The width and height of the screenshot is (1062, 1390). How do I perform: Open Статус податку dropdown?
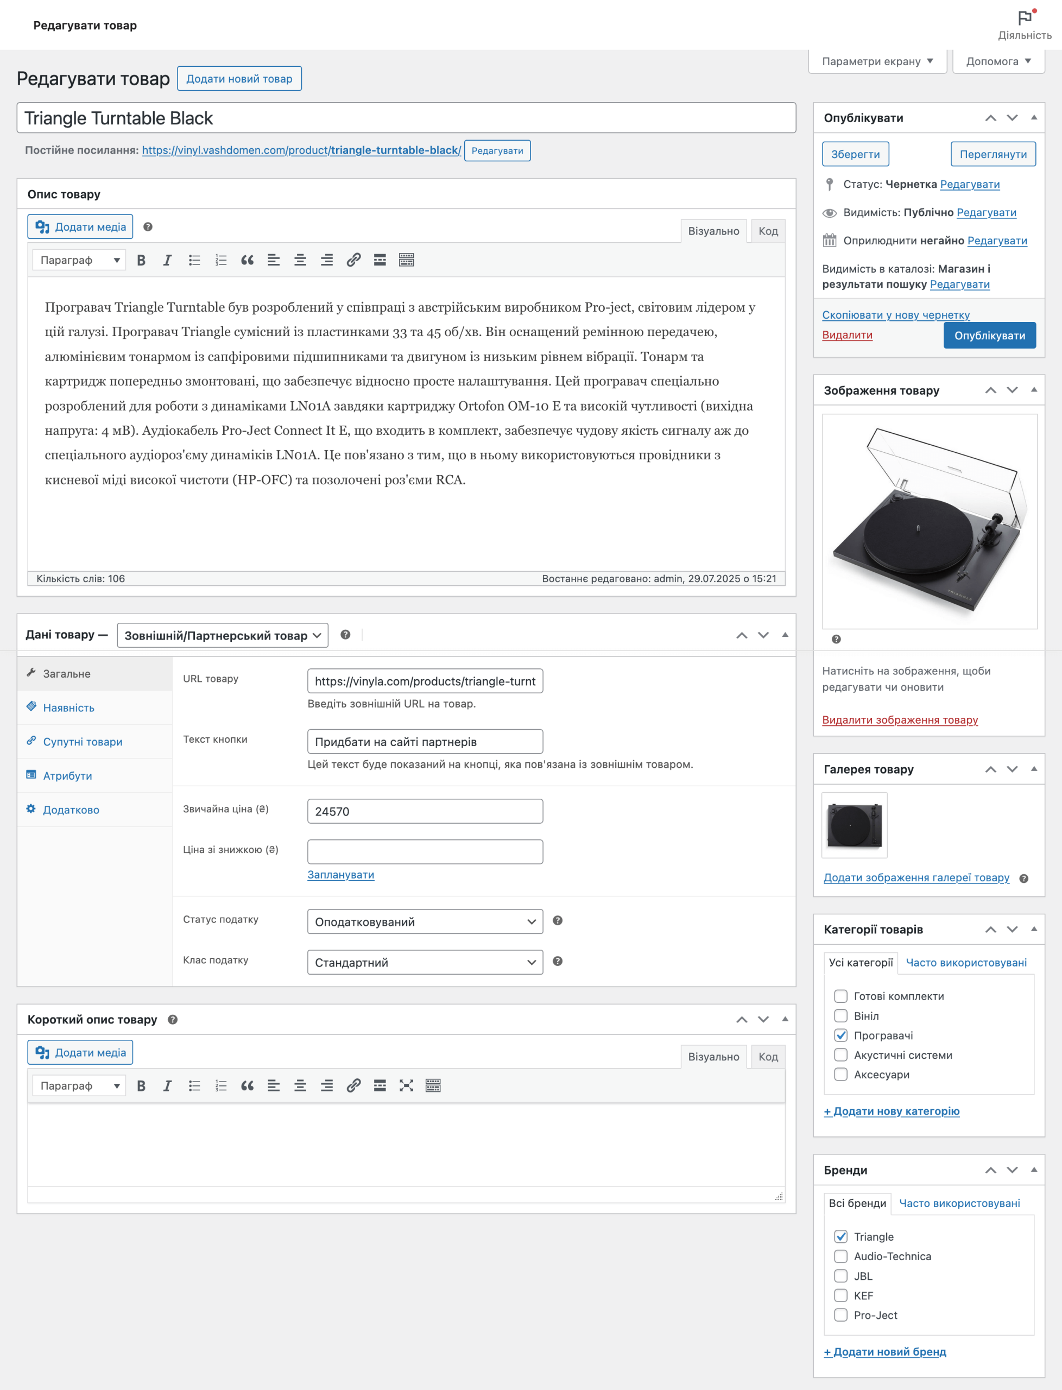click(425, 921)
